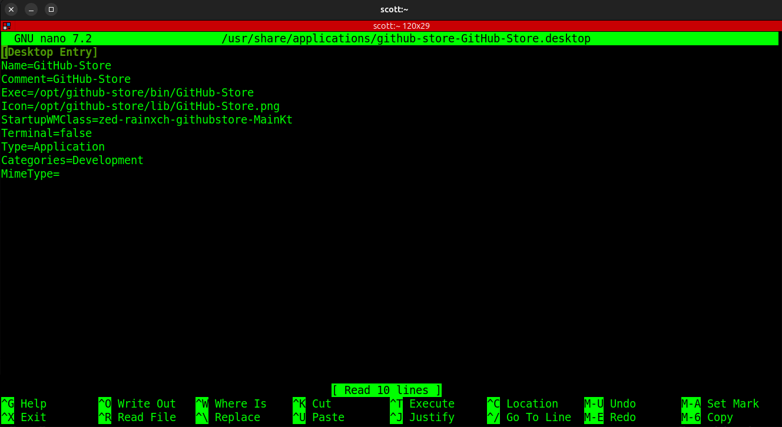782x427 pixels.
Task: Click the ^R Read File shortcut
Action: pos(137,418)
